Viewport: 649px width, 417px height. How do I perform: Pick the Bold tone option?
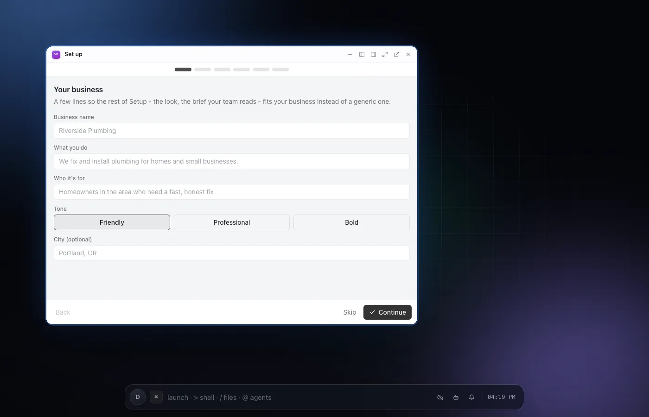351,222
